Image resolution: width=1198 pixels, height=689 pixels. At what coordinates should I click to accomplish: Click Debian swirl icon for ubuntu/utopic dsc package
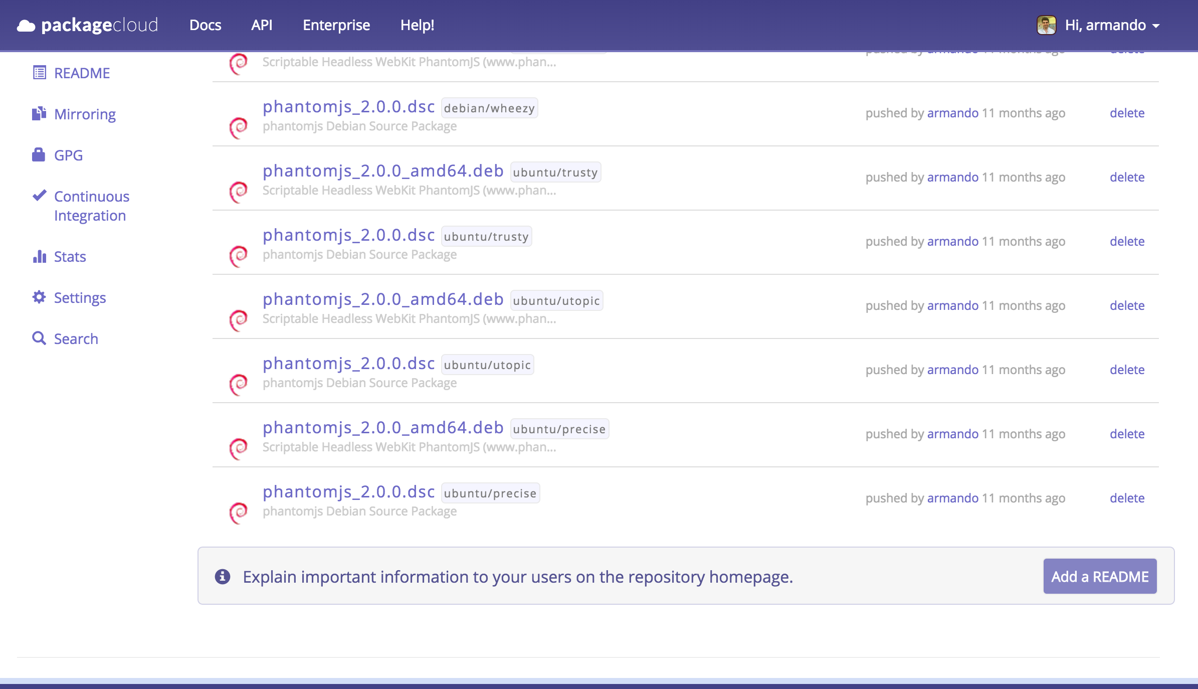[x=239, y=385]
